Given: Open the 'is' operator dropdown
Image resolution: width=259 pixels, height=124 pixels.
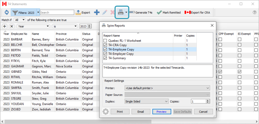Looking at the screenshot, I should point(65,26).
